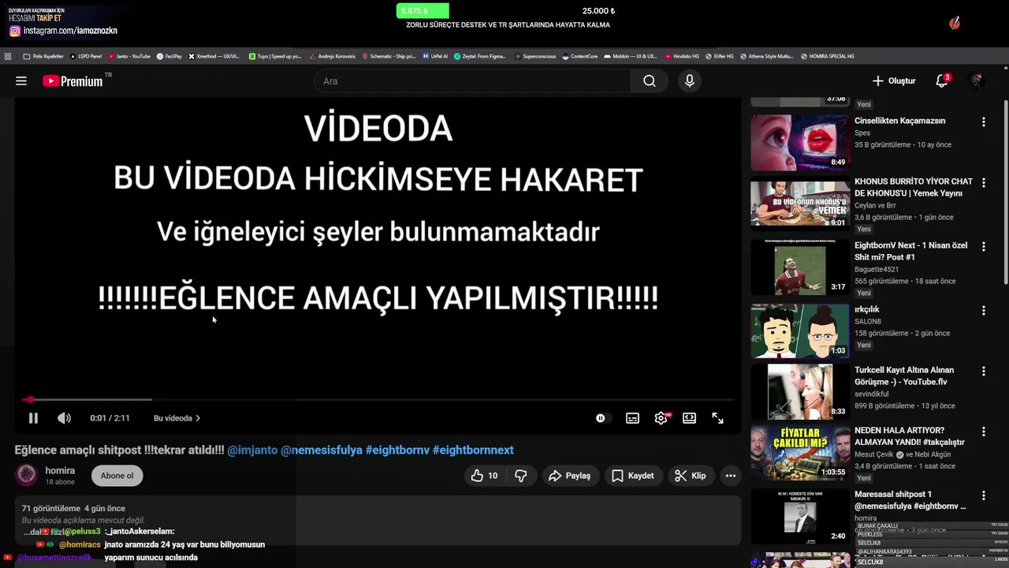
Task: Open 'Maresasal shitpost 1' video title
Action: (x=910, y=500)
